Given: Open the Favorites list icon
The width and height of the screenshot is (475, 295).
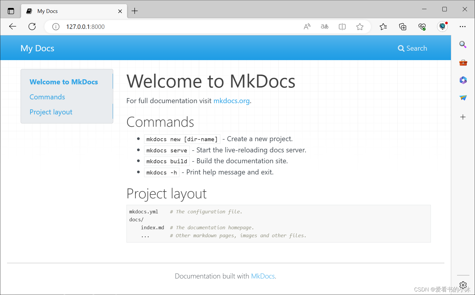Looking at the screenshot, I should 383,27.
